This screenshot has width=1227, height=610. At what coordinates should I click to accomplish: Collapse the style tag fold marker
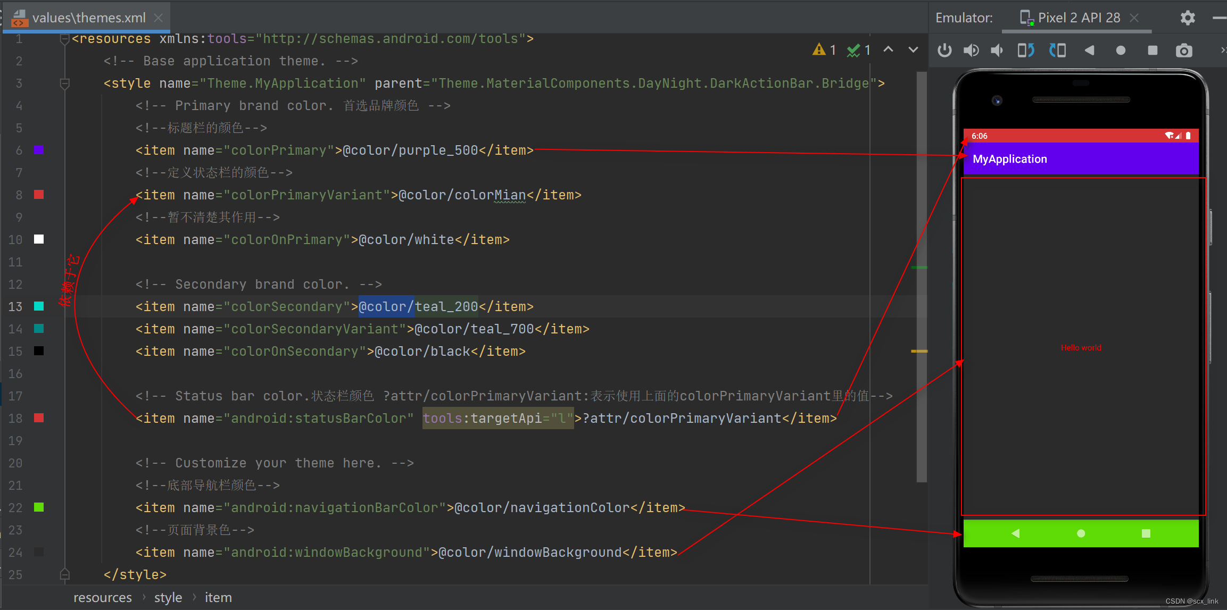tap(65, 83)
